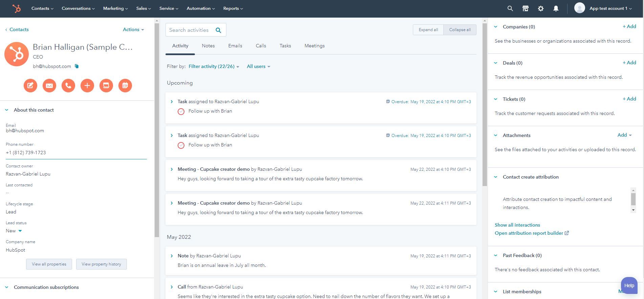Copy email address bh@hubspot.com with copy icon

77,66
